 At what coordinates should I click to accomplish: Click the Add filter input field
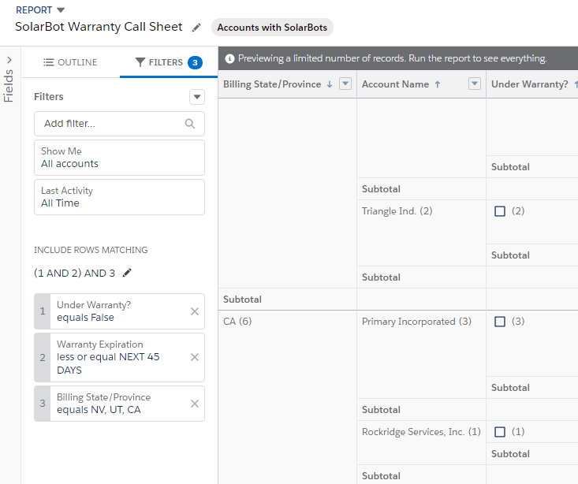tap(110, 124)
